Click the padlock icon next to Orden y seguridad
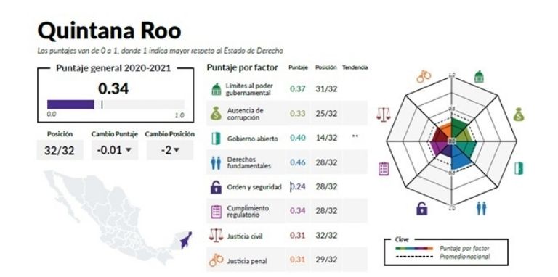 [x=216, y=187]
